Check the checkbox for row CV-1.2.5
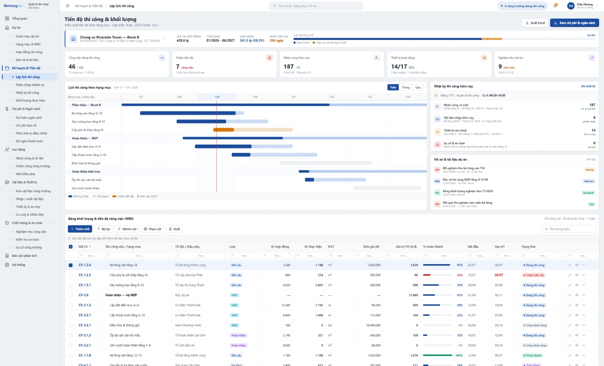Screen dimensions: 604x366 70,275
